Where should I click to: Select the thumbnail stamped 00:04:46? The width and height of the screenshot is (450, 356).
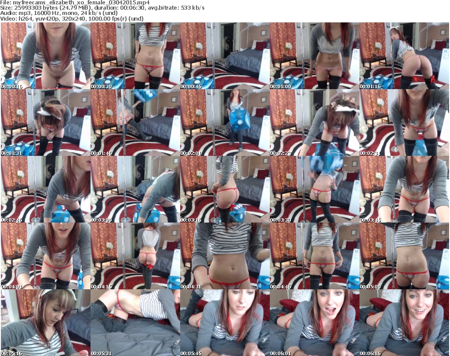pyautogui.click(x=314, y=256)
